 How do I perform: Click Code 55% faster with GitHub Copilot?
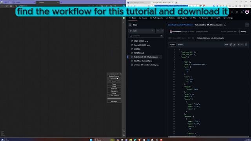[210, 38]
